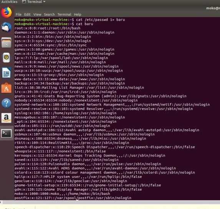
Task: Open the File menu
Action: coord(18,15)
